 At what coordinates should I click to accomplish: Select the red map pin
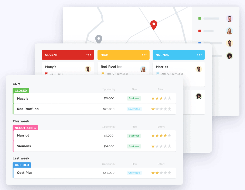point(153,24)
